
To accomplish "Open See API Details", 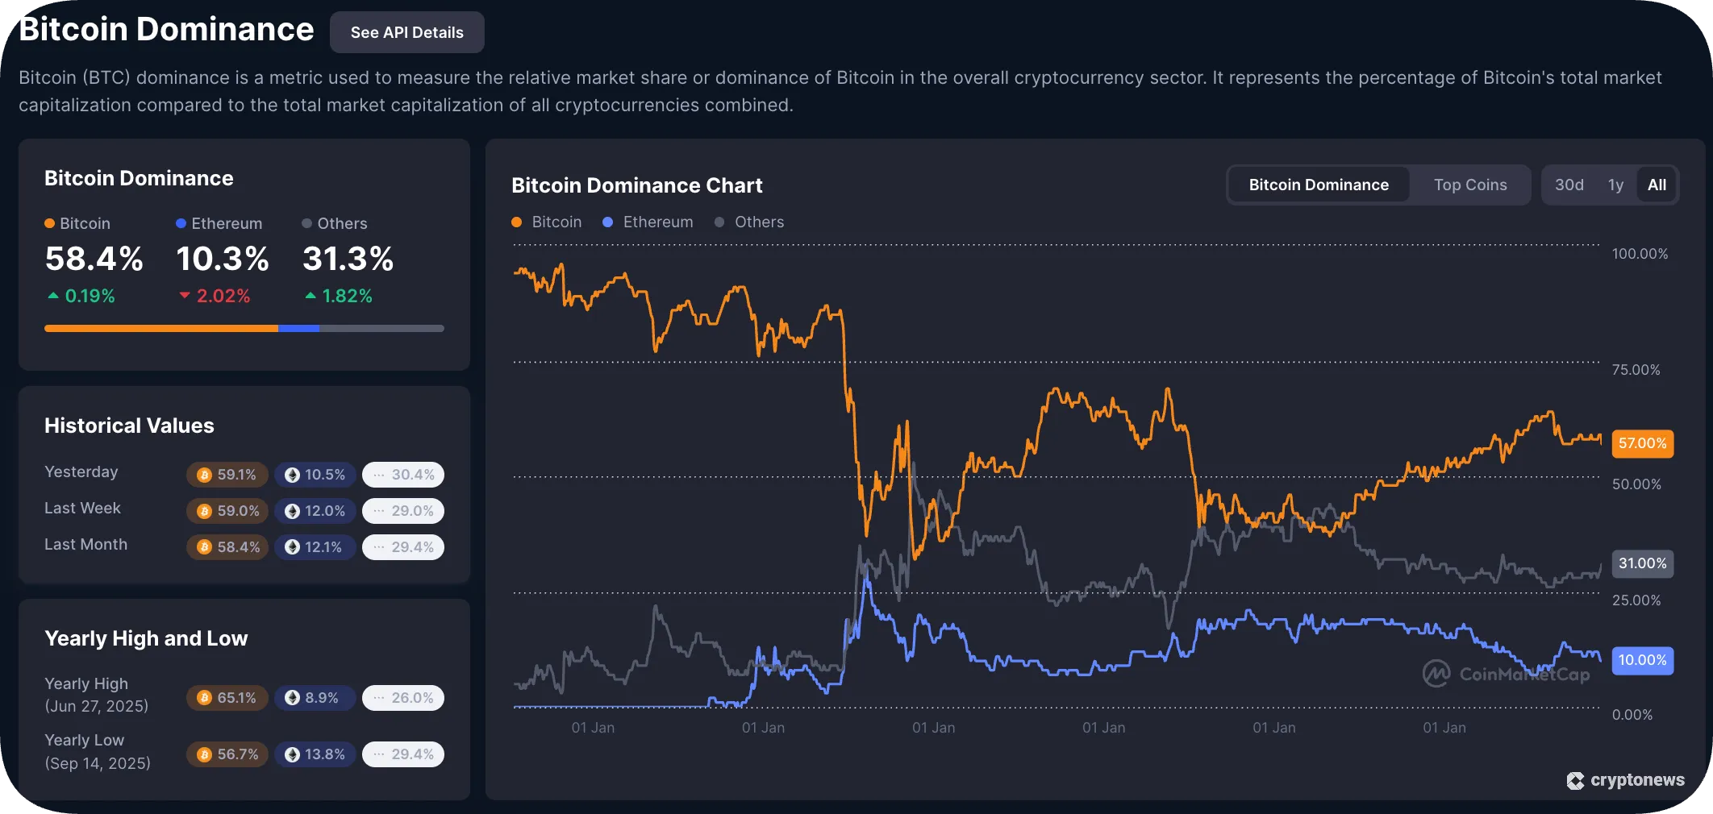I will [x=406, y=32].
